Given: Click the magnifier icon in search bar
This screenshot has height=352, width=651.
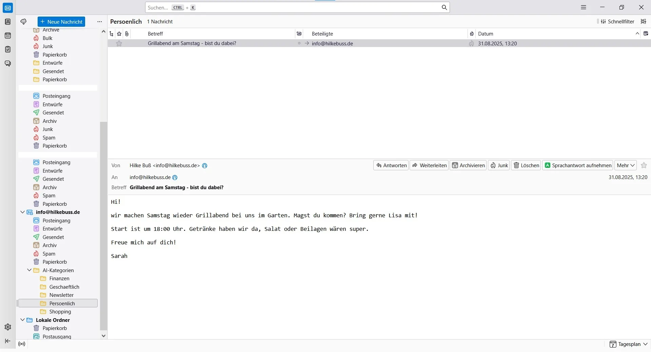Looking at the screenshot, I should click(x=444, y=7).
